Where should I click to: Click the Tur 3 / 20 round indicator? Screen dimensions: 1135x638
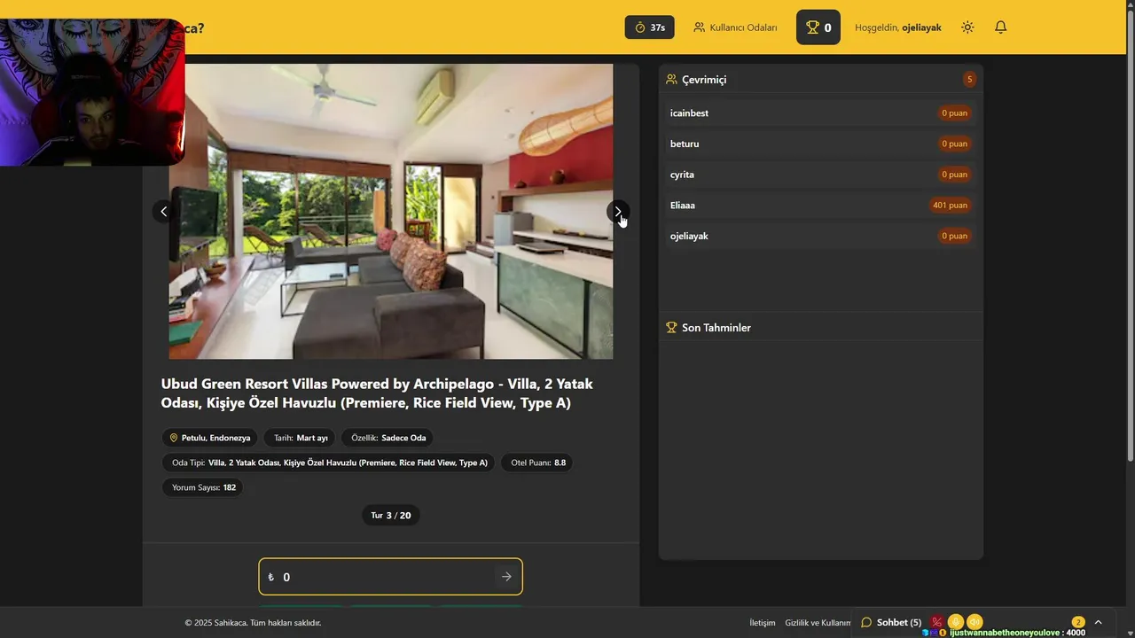pyautogui.click(x=391, y=515)
